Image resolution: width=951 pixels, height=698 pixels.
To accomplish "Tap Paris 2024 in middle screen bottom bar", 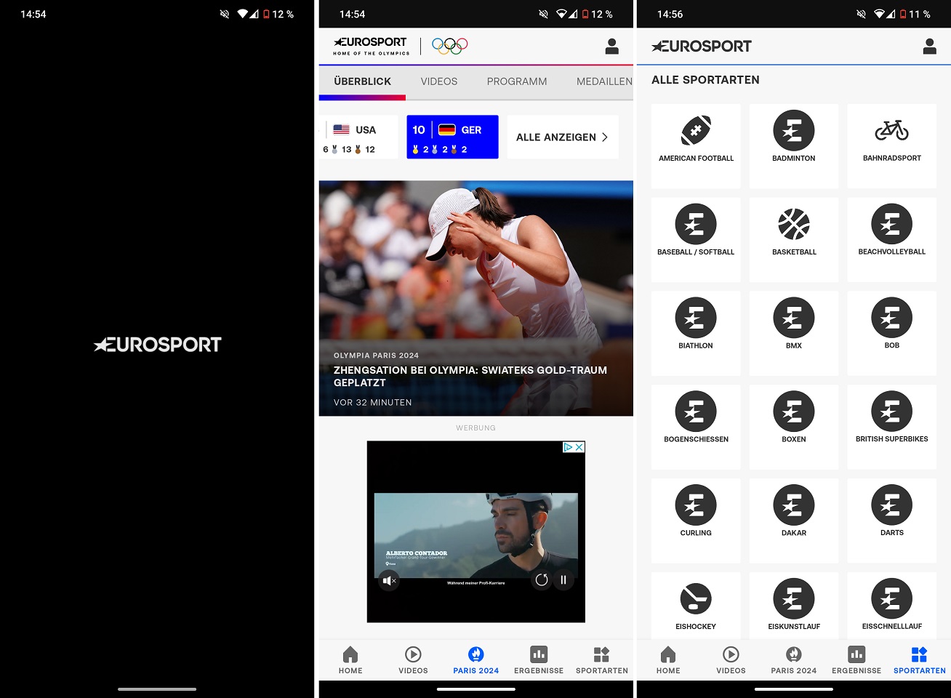I will (x=476, y=660).
